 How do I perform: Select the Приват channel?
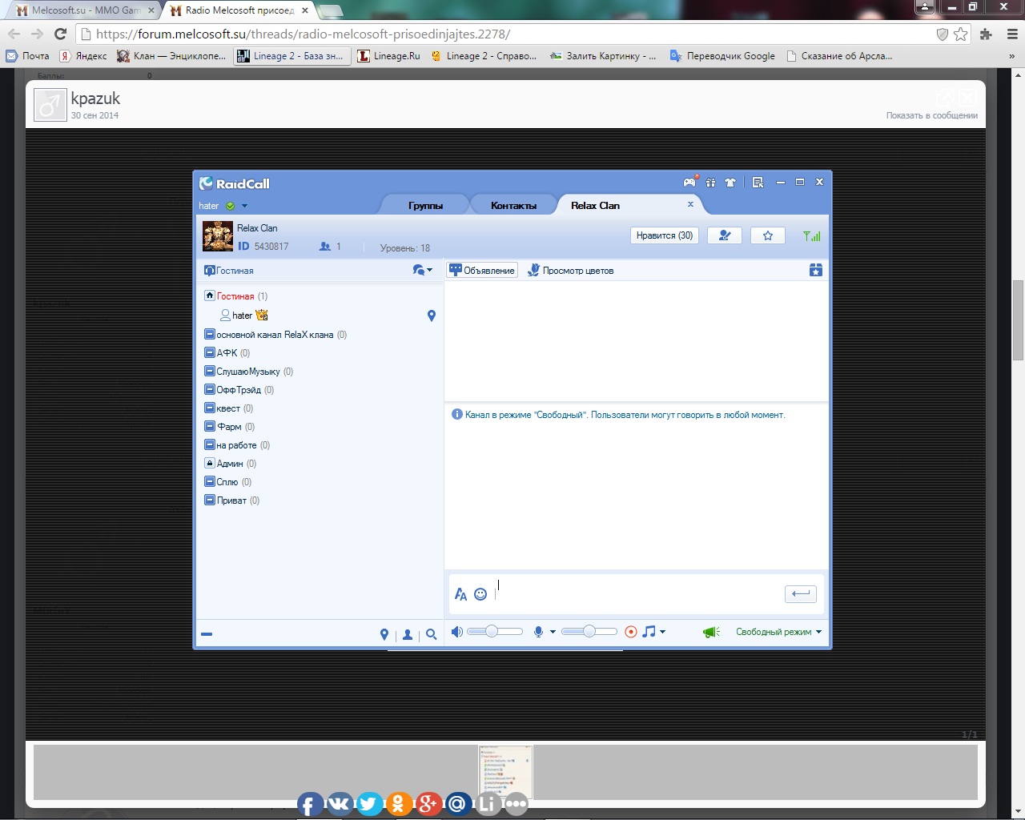[231, 500]
